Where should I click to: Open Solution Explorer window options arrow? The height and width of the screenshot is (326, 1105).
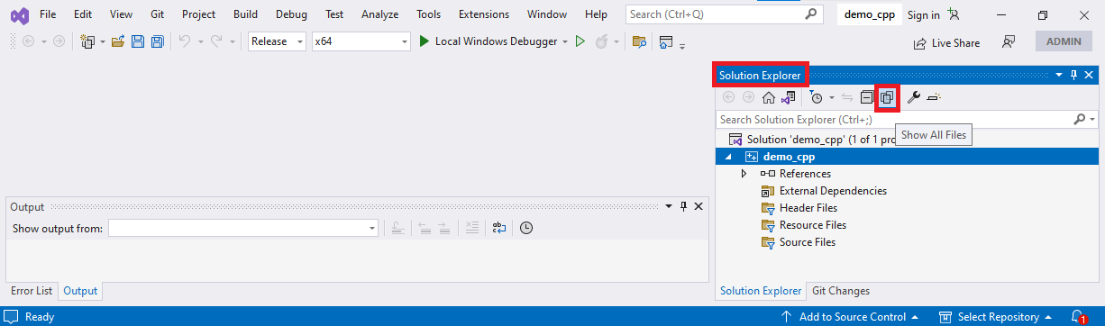[1059, 76]
